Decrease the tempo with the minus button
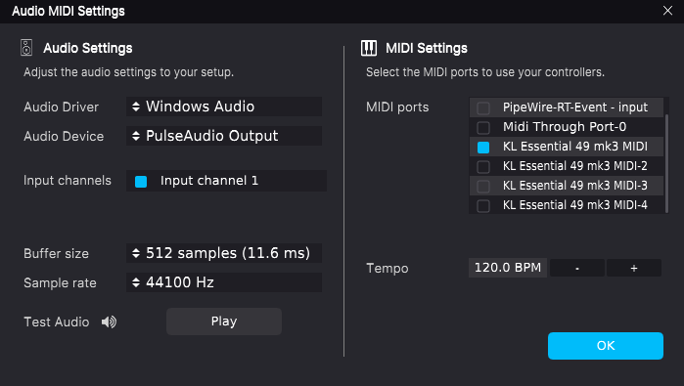The image size is (684, 386). (577, 268)
